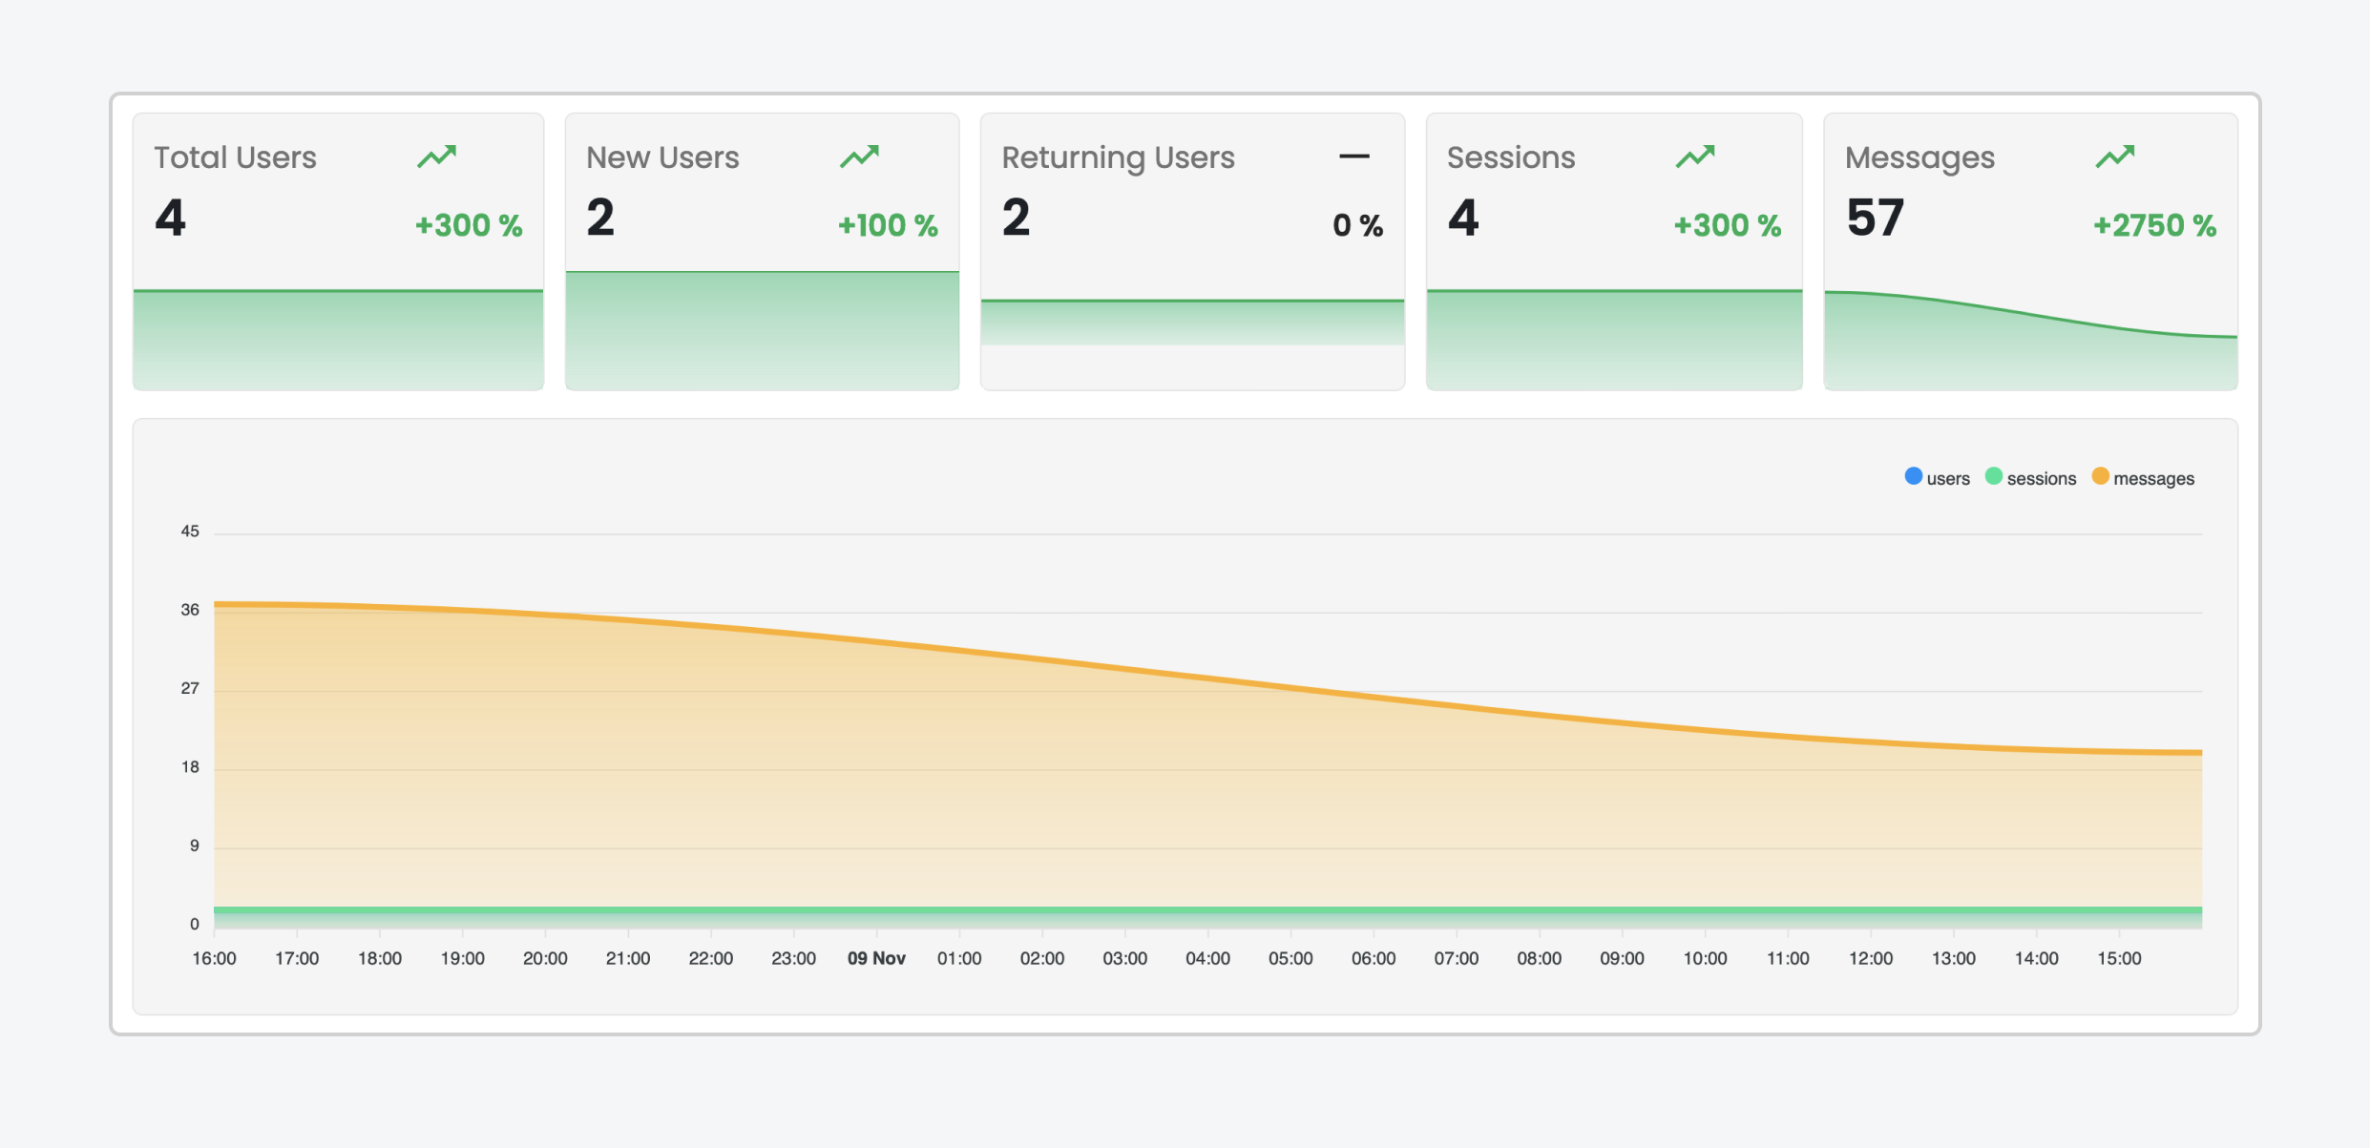Click the New Users trending-up icon

coord(859,157)
